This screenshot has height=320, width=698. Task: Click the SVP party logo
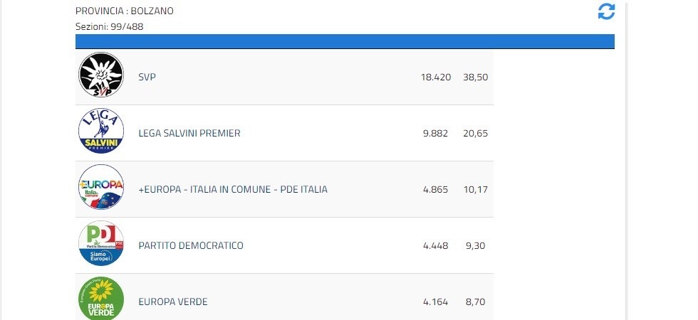tap(100, 76)
